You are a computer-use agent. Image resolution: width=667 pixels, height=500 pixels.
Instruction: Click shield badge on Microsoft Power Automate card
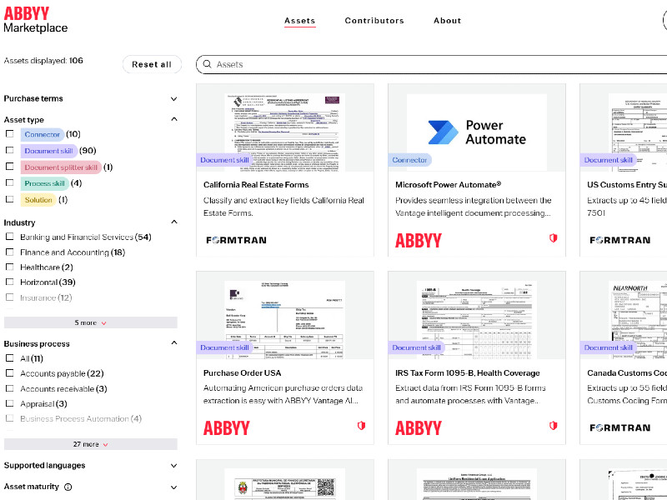pos(553,238)
